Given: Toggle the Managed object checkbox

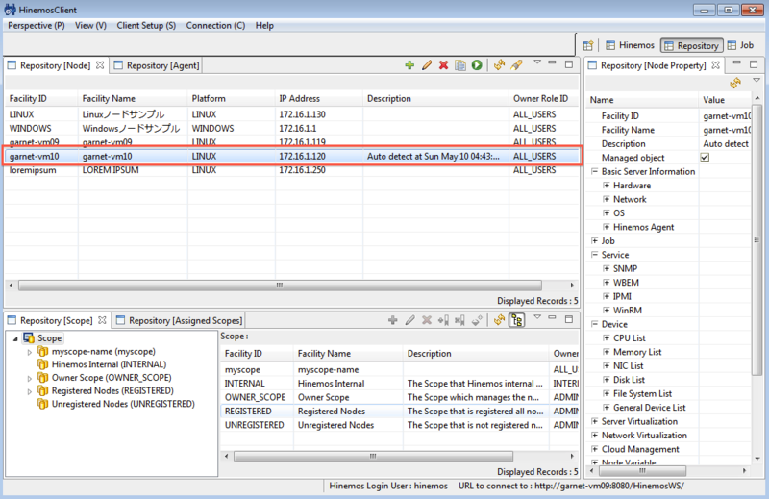Looking at the screenshot, I should (705, 158).
